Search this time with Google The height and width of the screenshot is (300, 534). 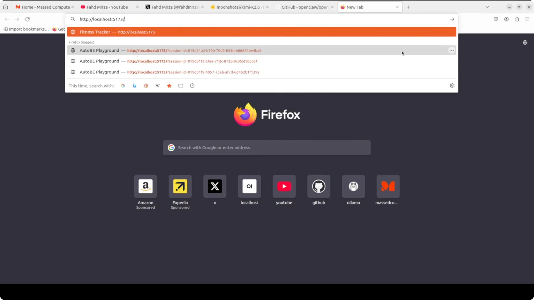click(x=123, y=86)
